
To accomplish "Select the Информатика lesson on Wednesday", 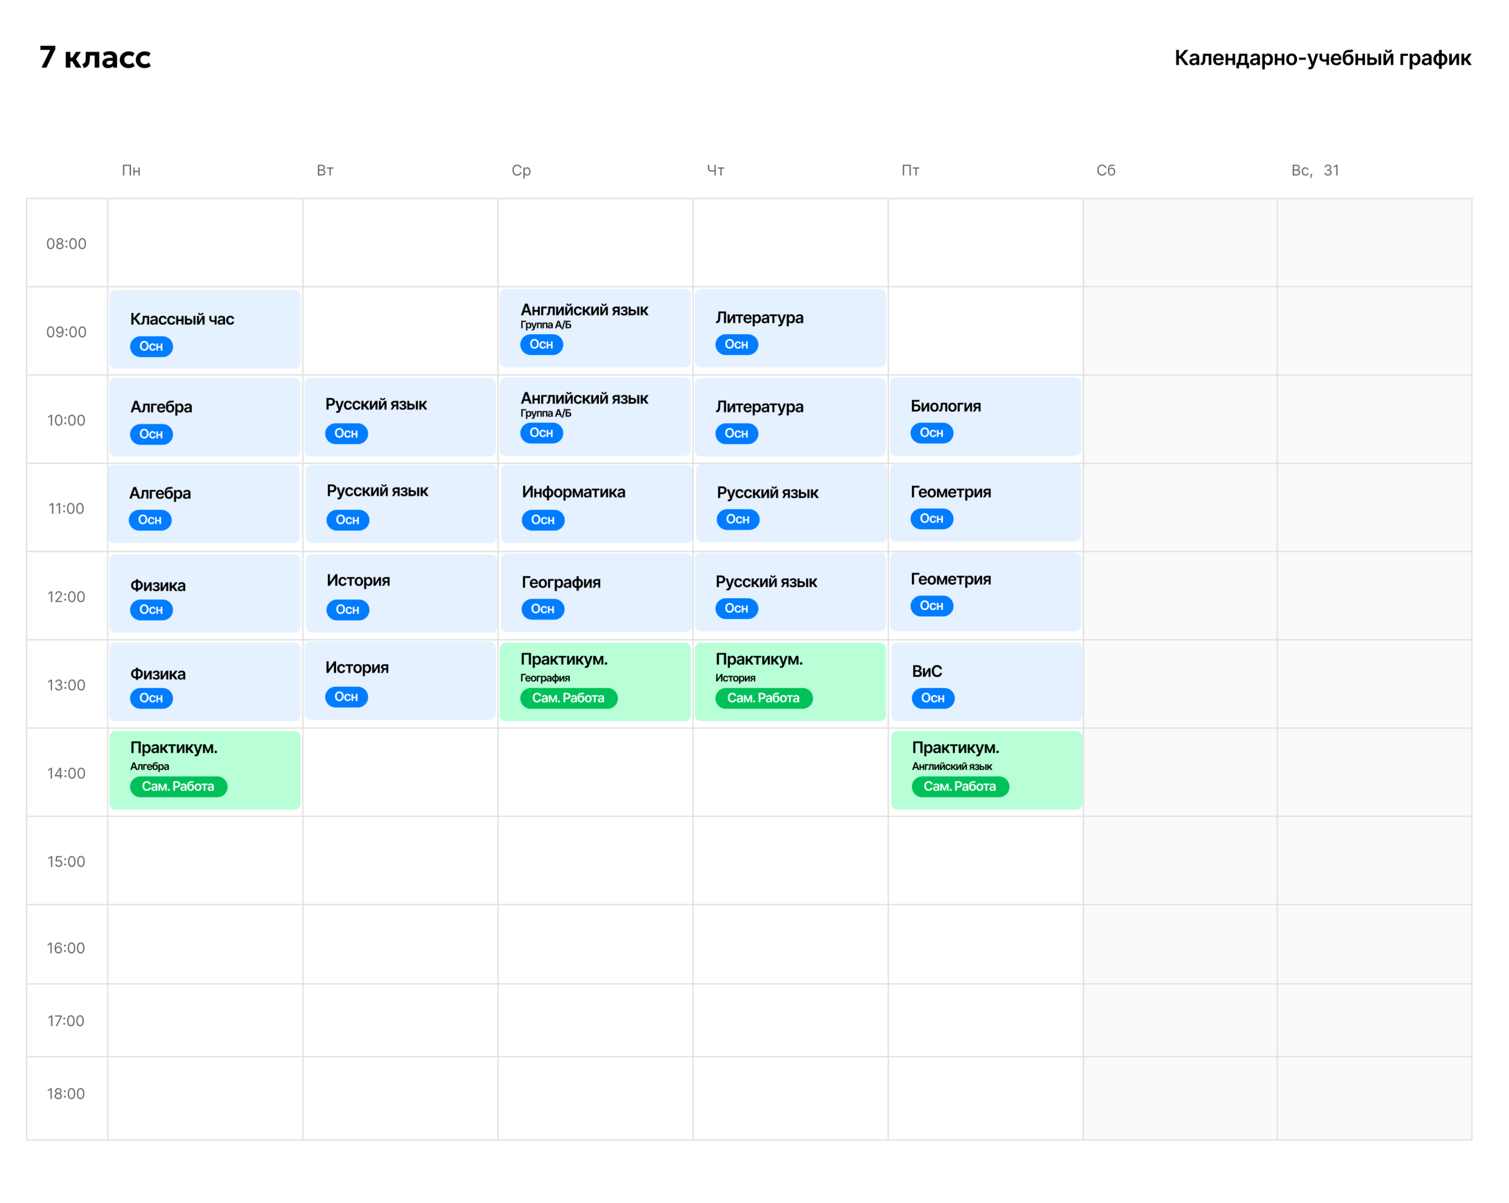I will [x=597, y=503].
